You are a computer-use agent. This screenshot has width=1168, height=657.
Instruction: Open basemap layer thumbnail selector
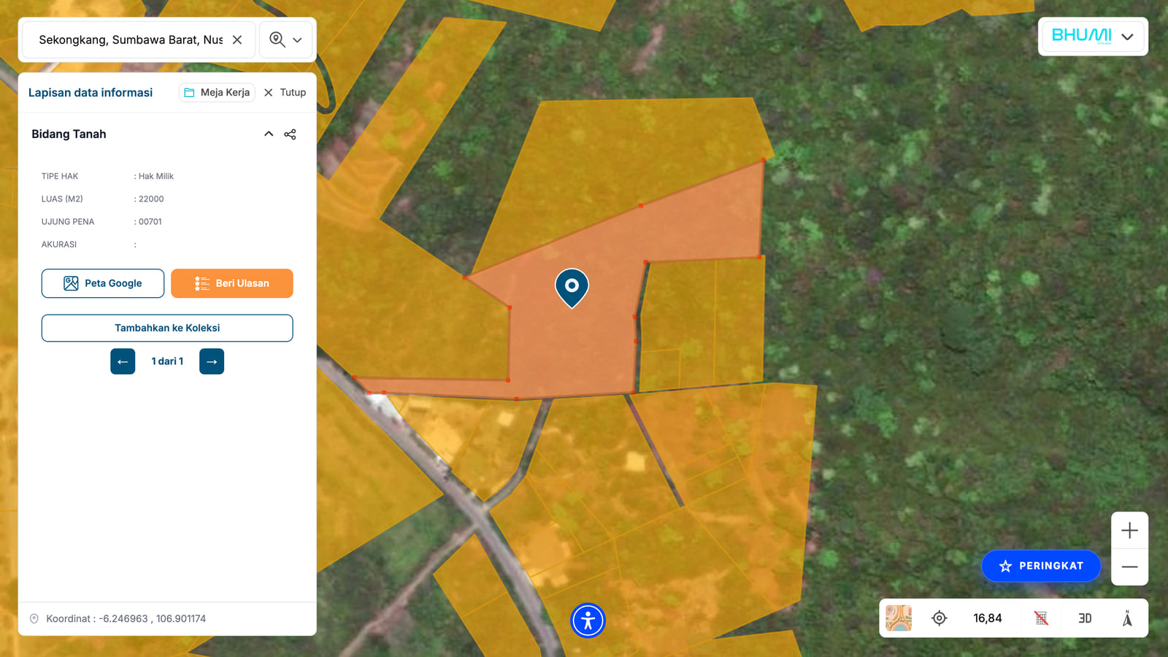[899, 618]
